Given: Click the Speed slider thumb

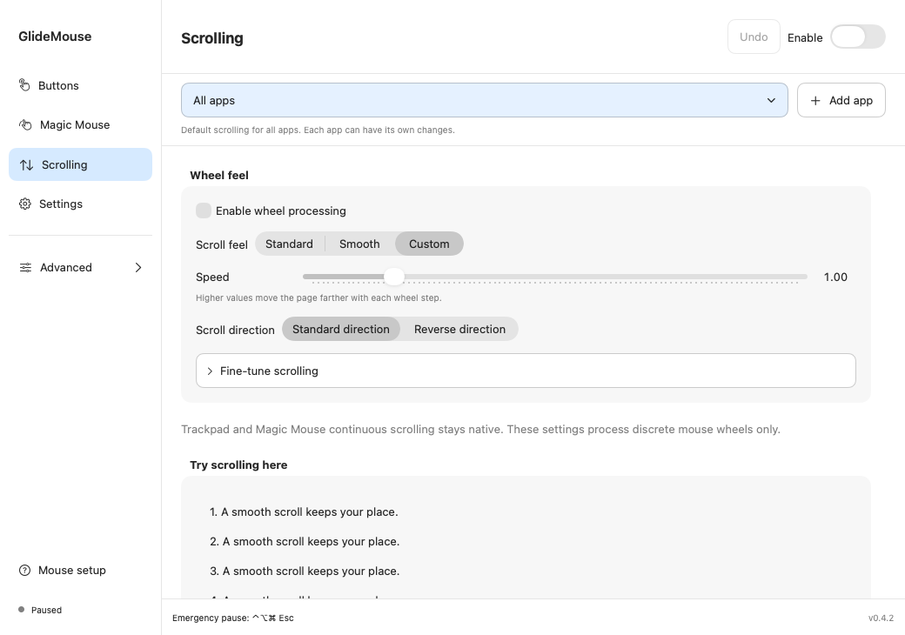Looking at the screenshot, I should 394,277.
